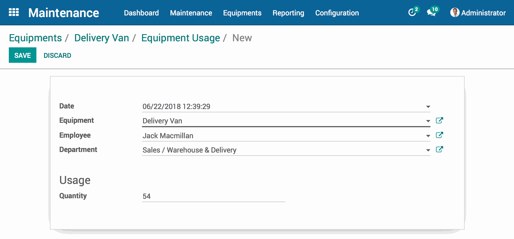This screenshot has width=514, height=239.
Task: Open the activities clock icon
Action: tap(412, 12)
